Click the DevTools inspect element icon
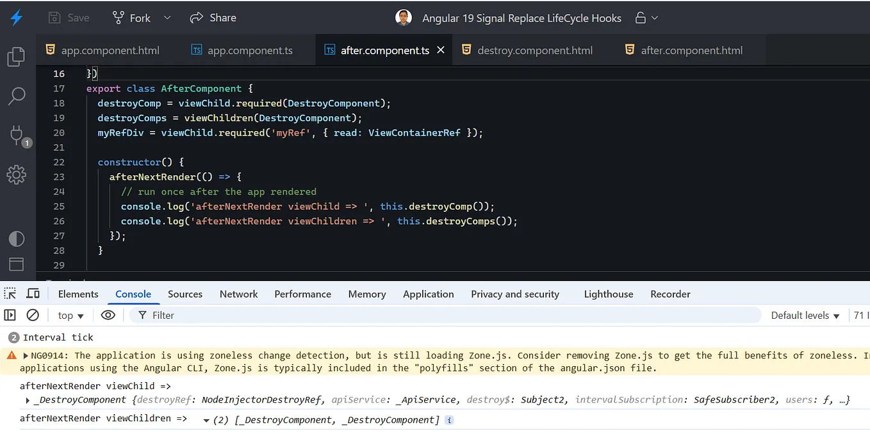The image size is (870, 434). click(x=10, y=294)
